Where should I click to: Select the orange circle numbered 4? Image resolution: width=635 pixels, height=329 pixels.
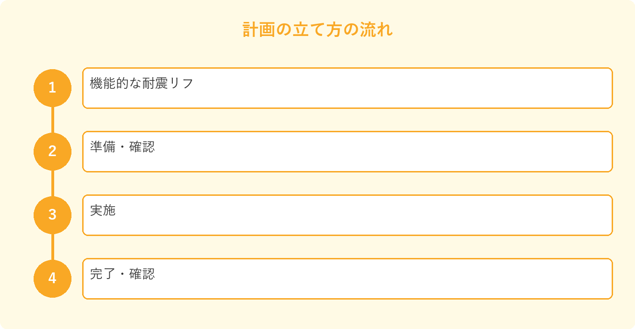click(x=52, y=279)
